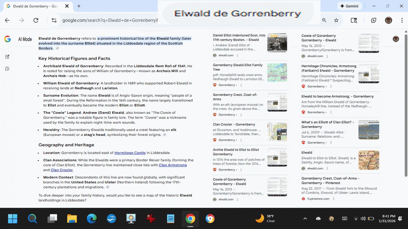Image resolution: width=408 pixels, height=229 pixels.
Task: Click the page vertical scrollbar
Action: coord(406,104)
